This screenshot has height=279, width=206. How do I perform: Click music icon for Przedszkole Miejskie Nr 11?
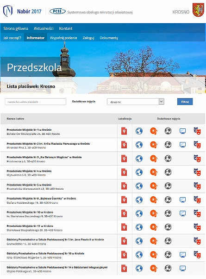click(154, 227)
